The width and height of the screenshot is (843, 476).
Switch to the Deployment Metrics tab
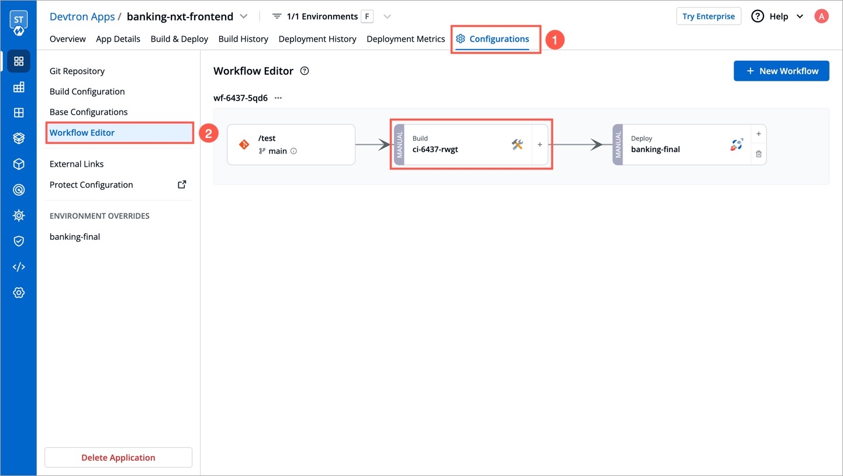tap(406, 39)
